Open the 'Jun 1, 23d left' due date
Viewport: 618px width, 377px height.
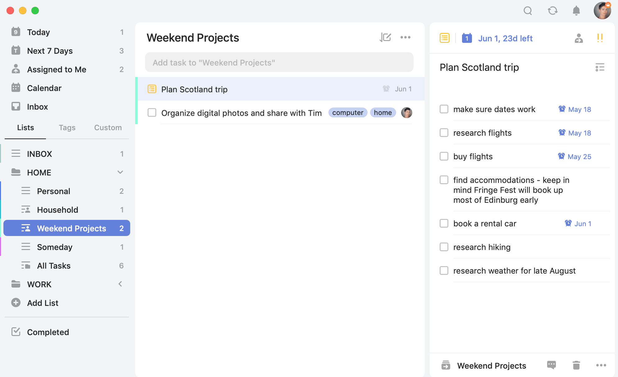(x=505, y=39)
